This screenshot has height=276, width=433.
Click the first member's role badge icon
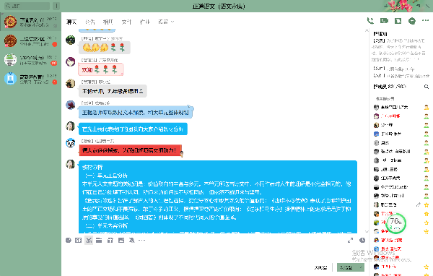click(x=427, y=108)
